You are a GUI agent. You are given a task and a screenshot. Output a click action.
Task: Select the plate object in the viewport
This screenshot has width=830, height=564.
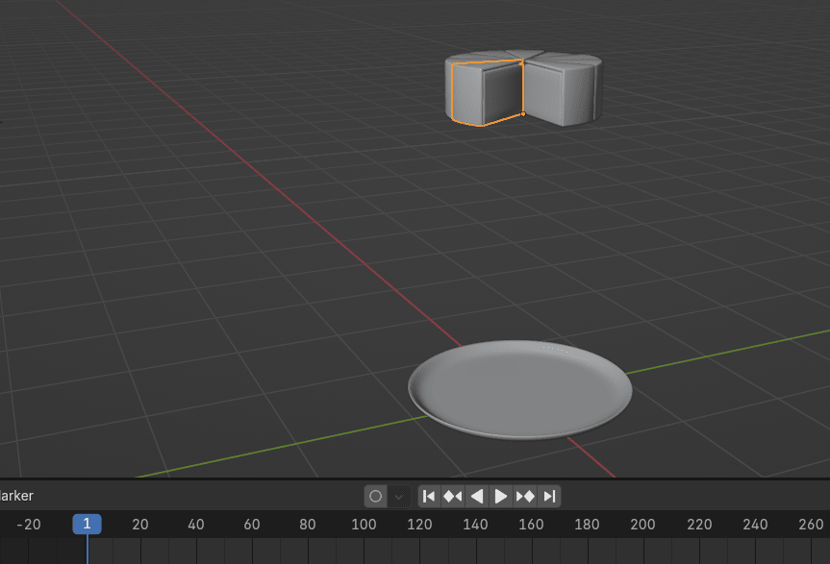[x=520, y=389]
